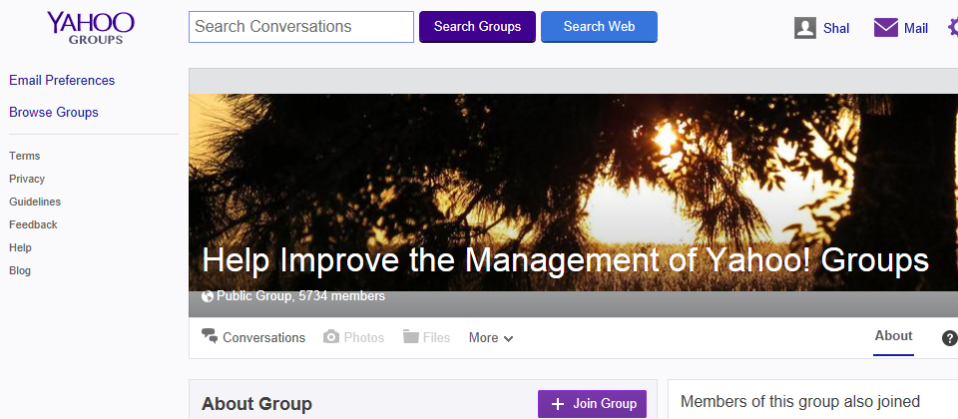Viewport: 958px width, 419px height.
Task: Focus the Search Conversations input field
Action: pyautogui.click(x=300, y=27)
